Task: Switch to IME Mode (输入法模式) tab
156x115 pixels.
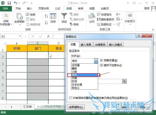Action: coord(115,45)
